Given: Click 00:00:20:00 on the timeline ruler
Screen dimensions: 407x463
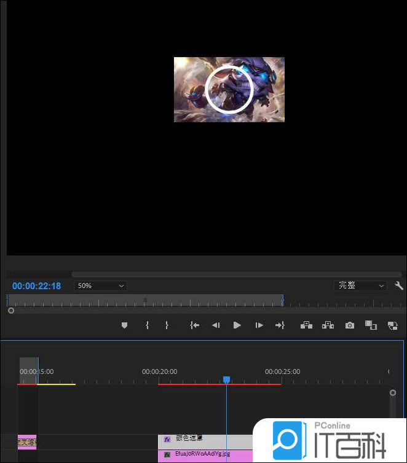Looking at the screenshot, I should point(160,372).
